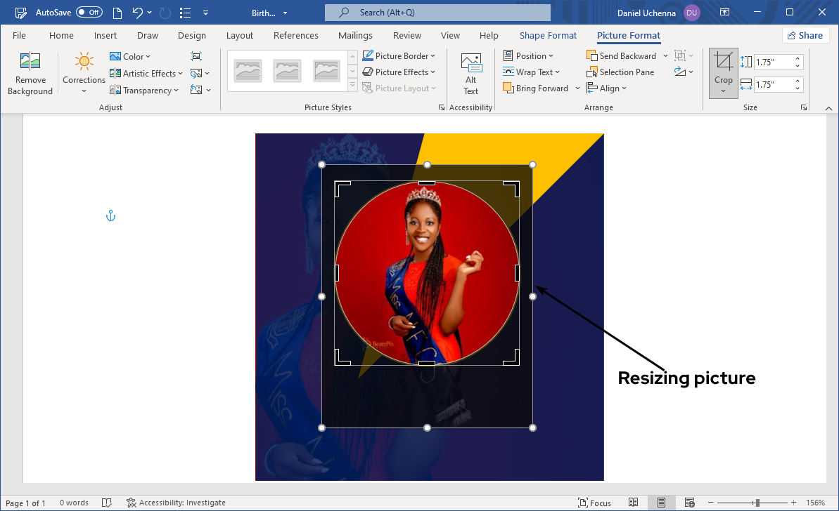The height and width of the screenshot is (511, 839).
Task: Enable Focus mode in the status bar
Action: 594,503
